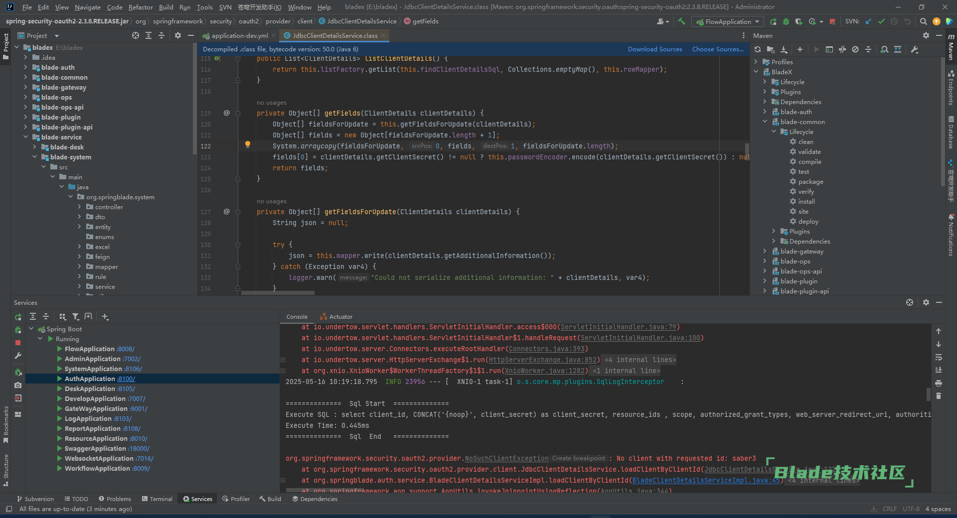Collapse Spring Boot node in Services
Image resolution: width=957 pixels, height=518 pixels.
(31, 329)
